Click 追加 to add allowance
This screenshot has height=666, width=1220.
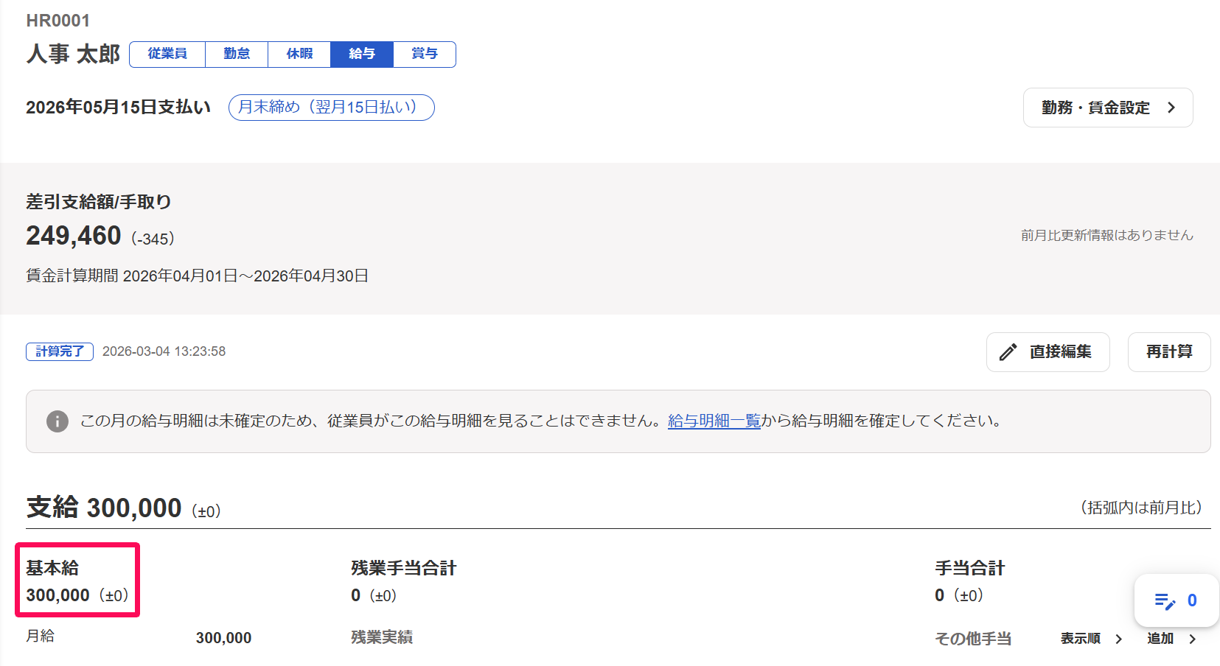coord(1160,639)
